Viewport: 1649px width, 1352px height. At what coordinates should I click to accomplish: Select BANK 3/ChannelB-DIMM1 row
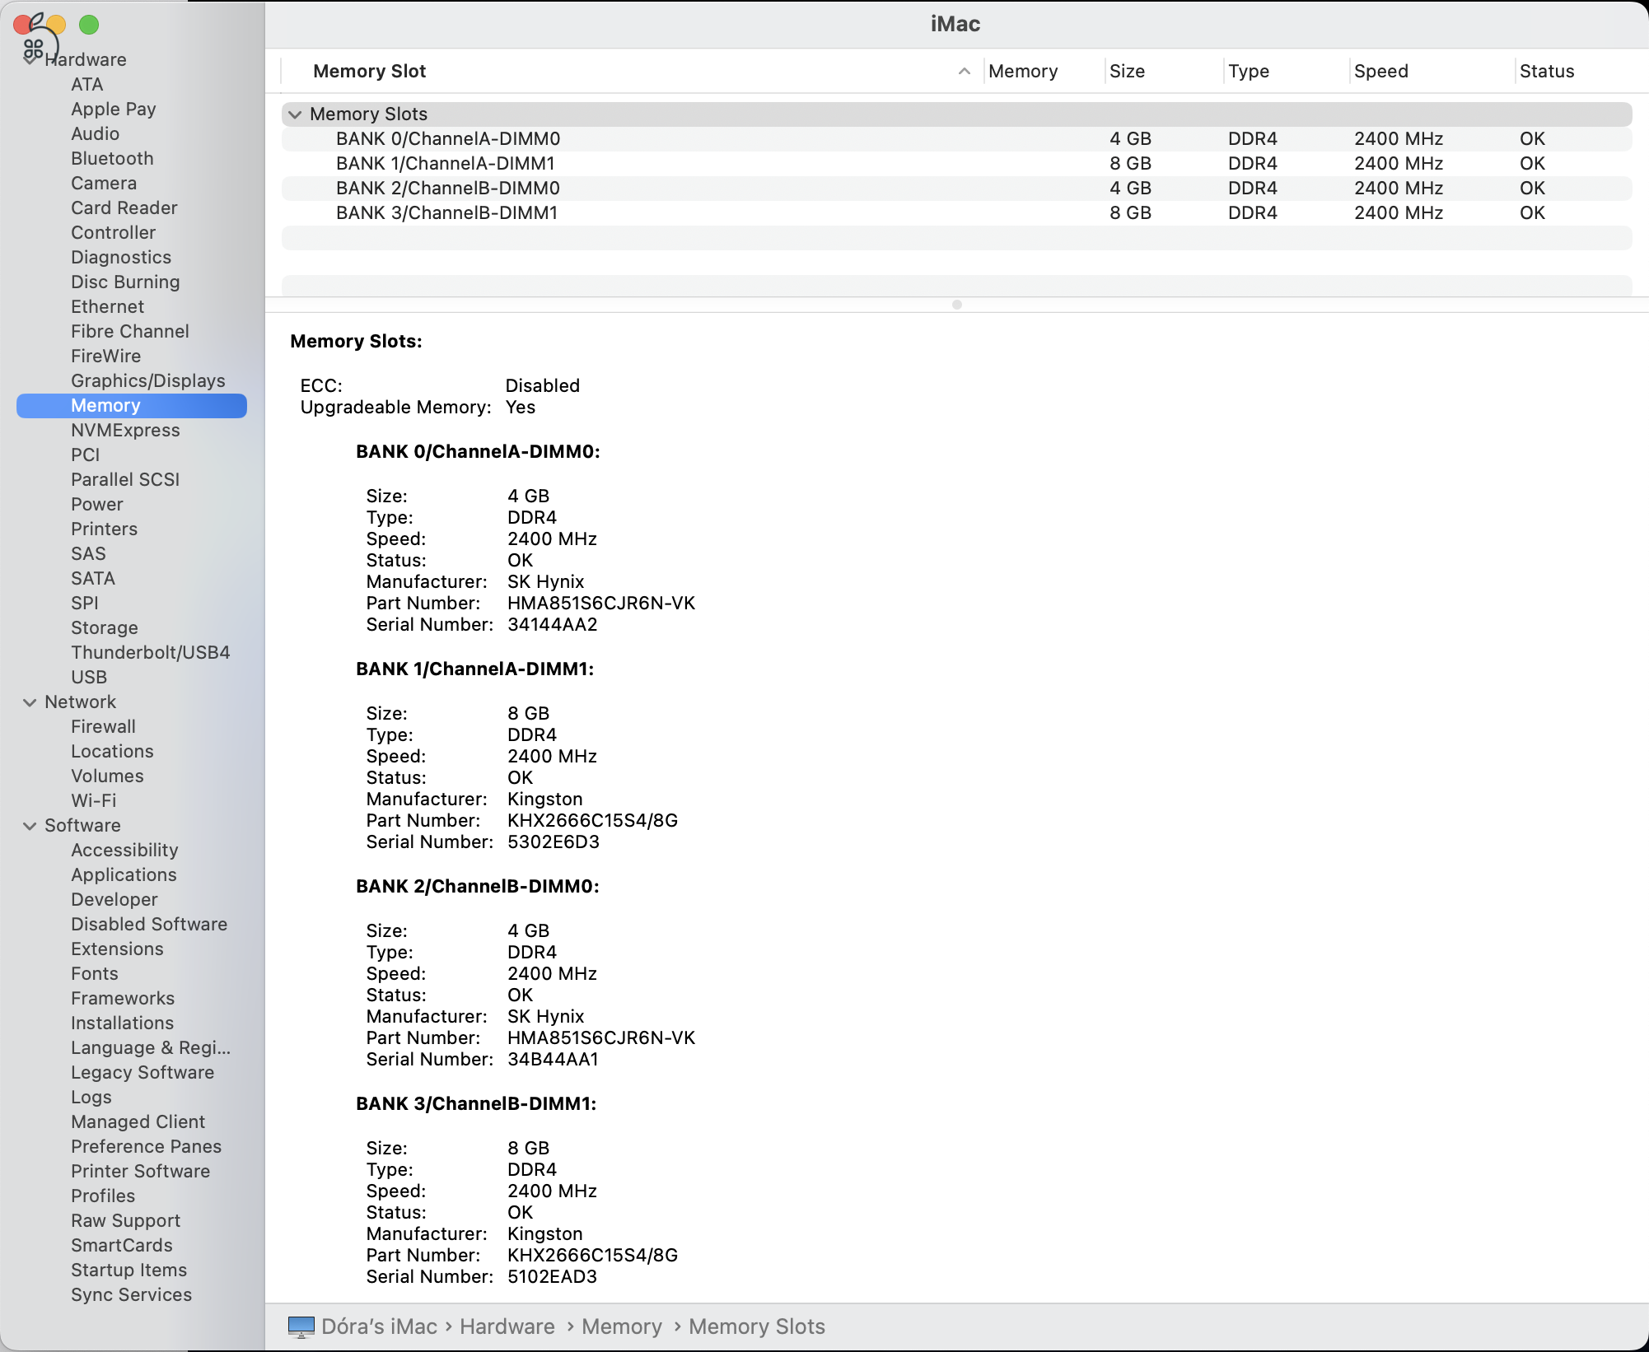956,213
